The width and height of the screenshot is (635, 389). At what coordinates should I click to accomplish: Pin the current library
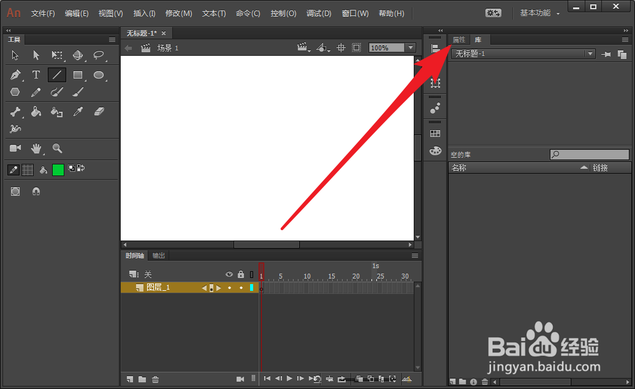tap(606, 54)
